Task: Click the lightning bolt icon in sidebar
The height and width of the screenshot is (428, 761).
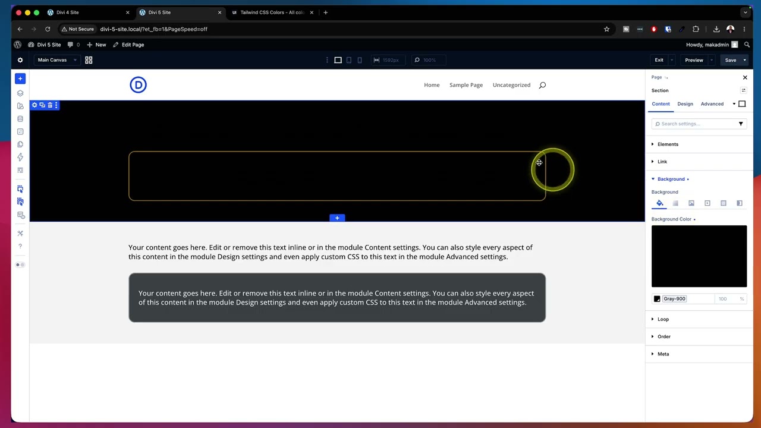Action: tap(20, 158)
